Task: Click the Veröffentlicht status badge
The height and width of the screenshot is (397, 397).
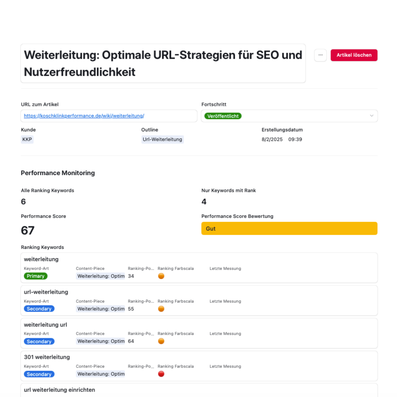Action: pyautogui.click(x=223, y=116)
